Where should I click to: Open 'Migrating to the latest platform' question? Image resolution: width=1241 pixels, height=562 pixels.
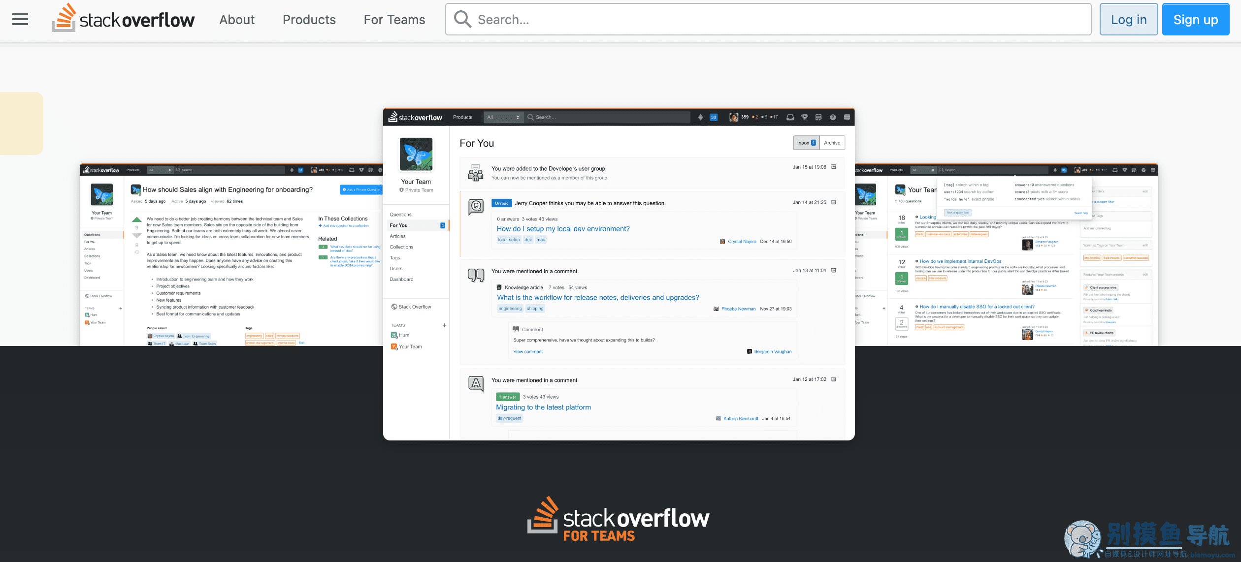click(543, 407)
